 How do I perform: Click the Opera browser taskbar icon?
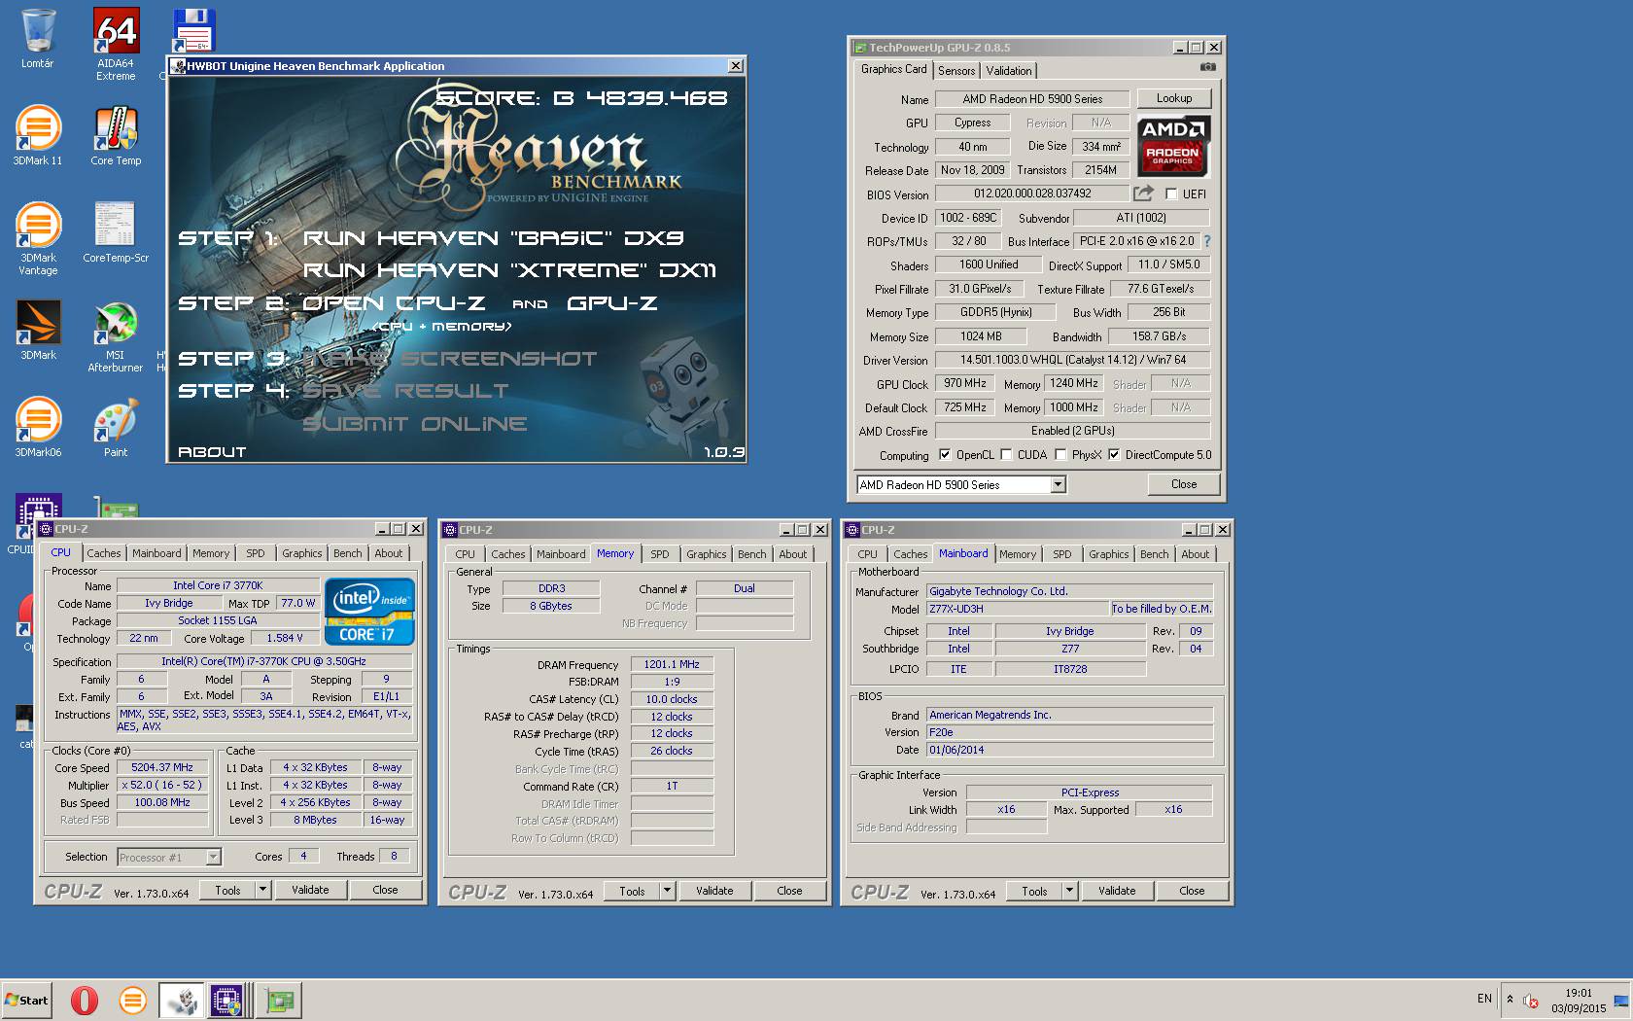[85, 1000]
